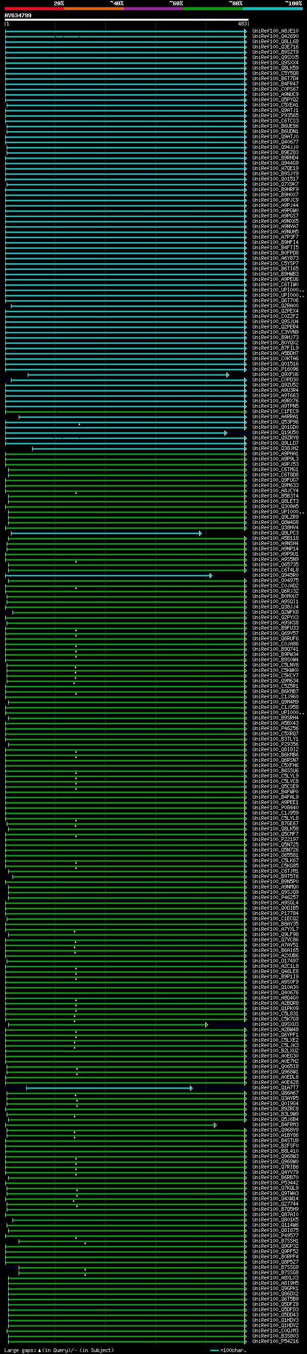
Task: Click the 483 query end position label
Action: pyautogui.click(x=242, y=24)
